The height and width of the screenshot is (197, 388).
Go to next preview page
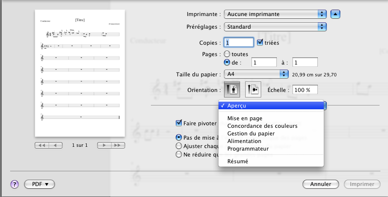(104, 145)
